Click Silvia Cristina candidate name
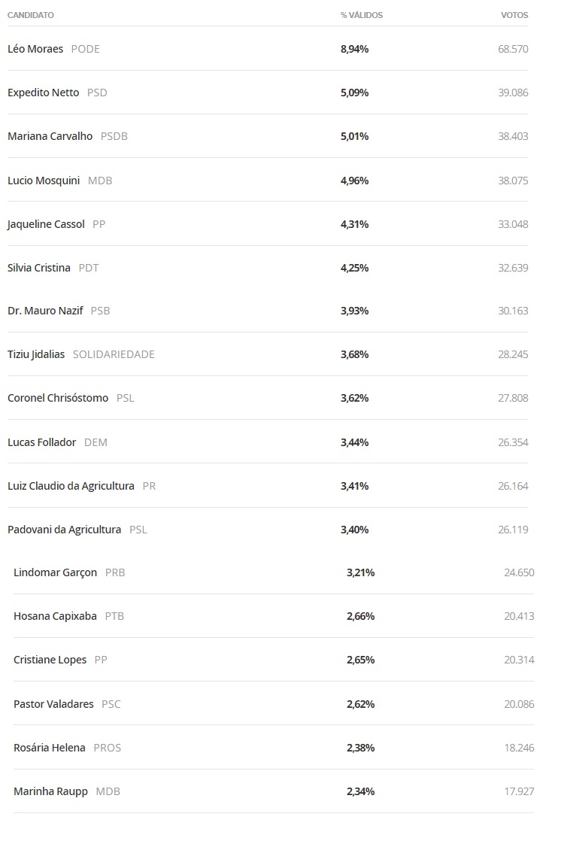Image resolution: width=561 pixels, height=844 pixels. click(39, 268)
